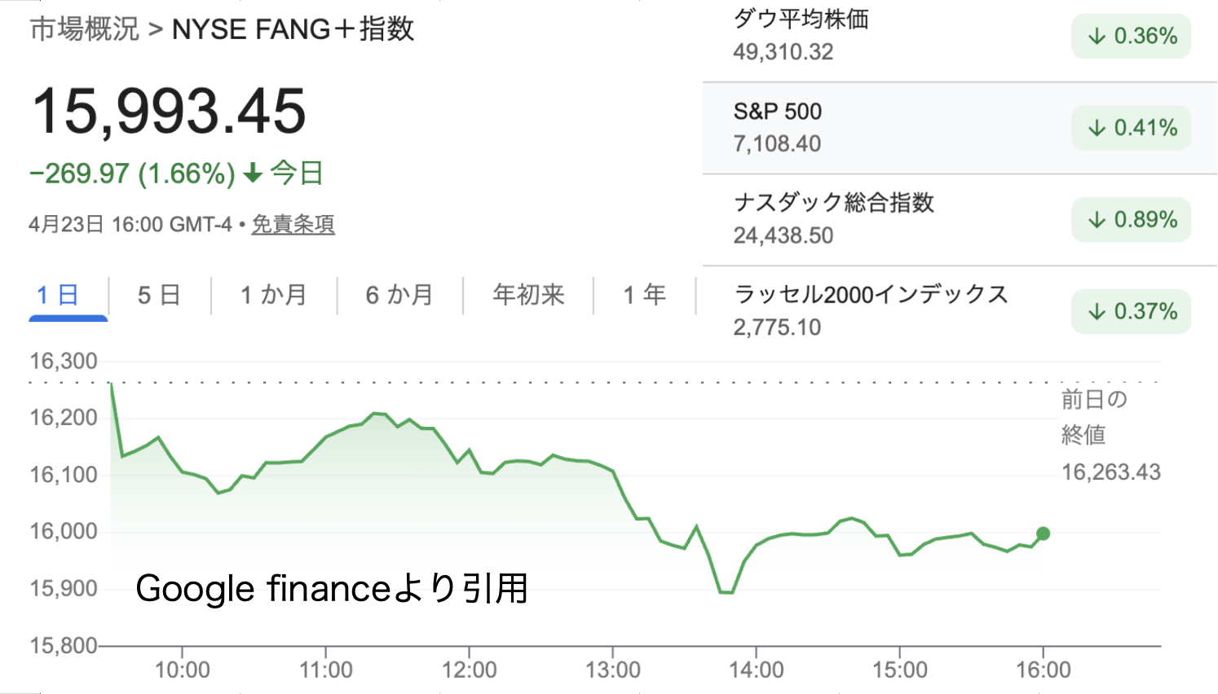The height and width of the screenshot is (694, 1218).
Task: Show the 6か月 chart range
Action: tap(399, 295)
